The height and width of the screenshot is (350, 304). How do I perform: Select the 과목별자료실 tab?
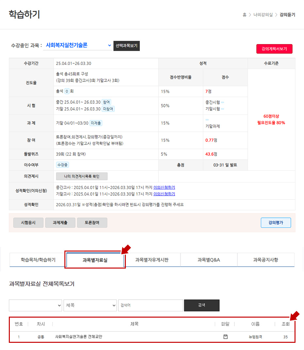(95, 260)
